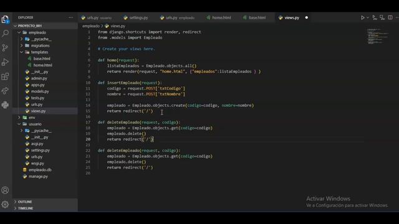Open the Python activity bar icon
Image resolution: width=399 pixels, height=224 pixels.
click(5, 105)
